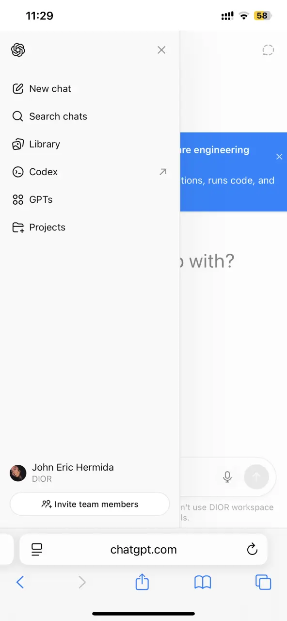287x621 pixels.
Task: Open the Safari share sheet
Action: click(x=142, y=581)
